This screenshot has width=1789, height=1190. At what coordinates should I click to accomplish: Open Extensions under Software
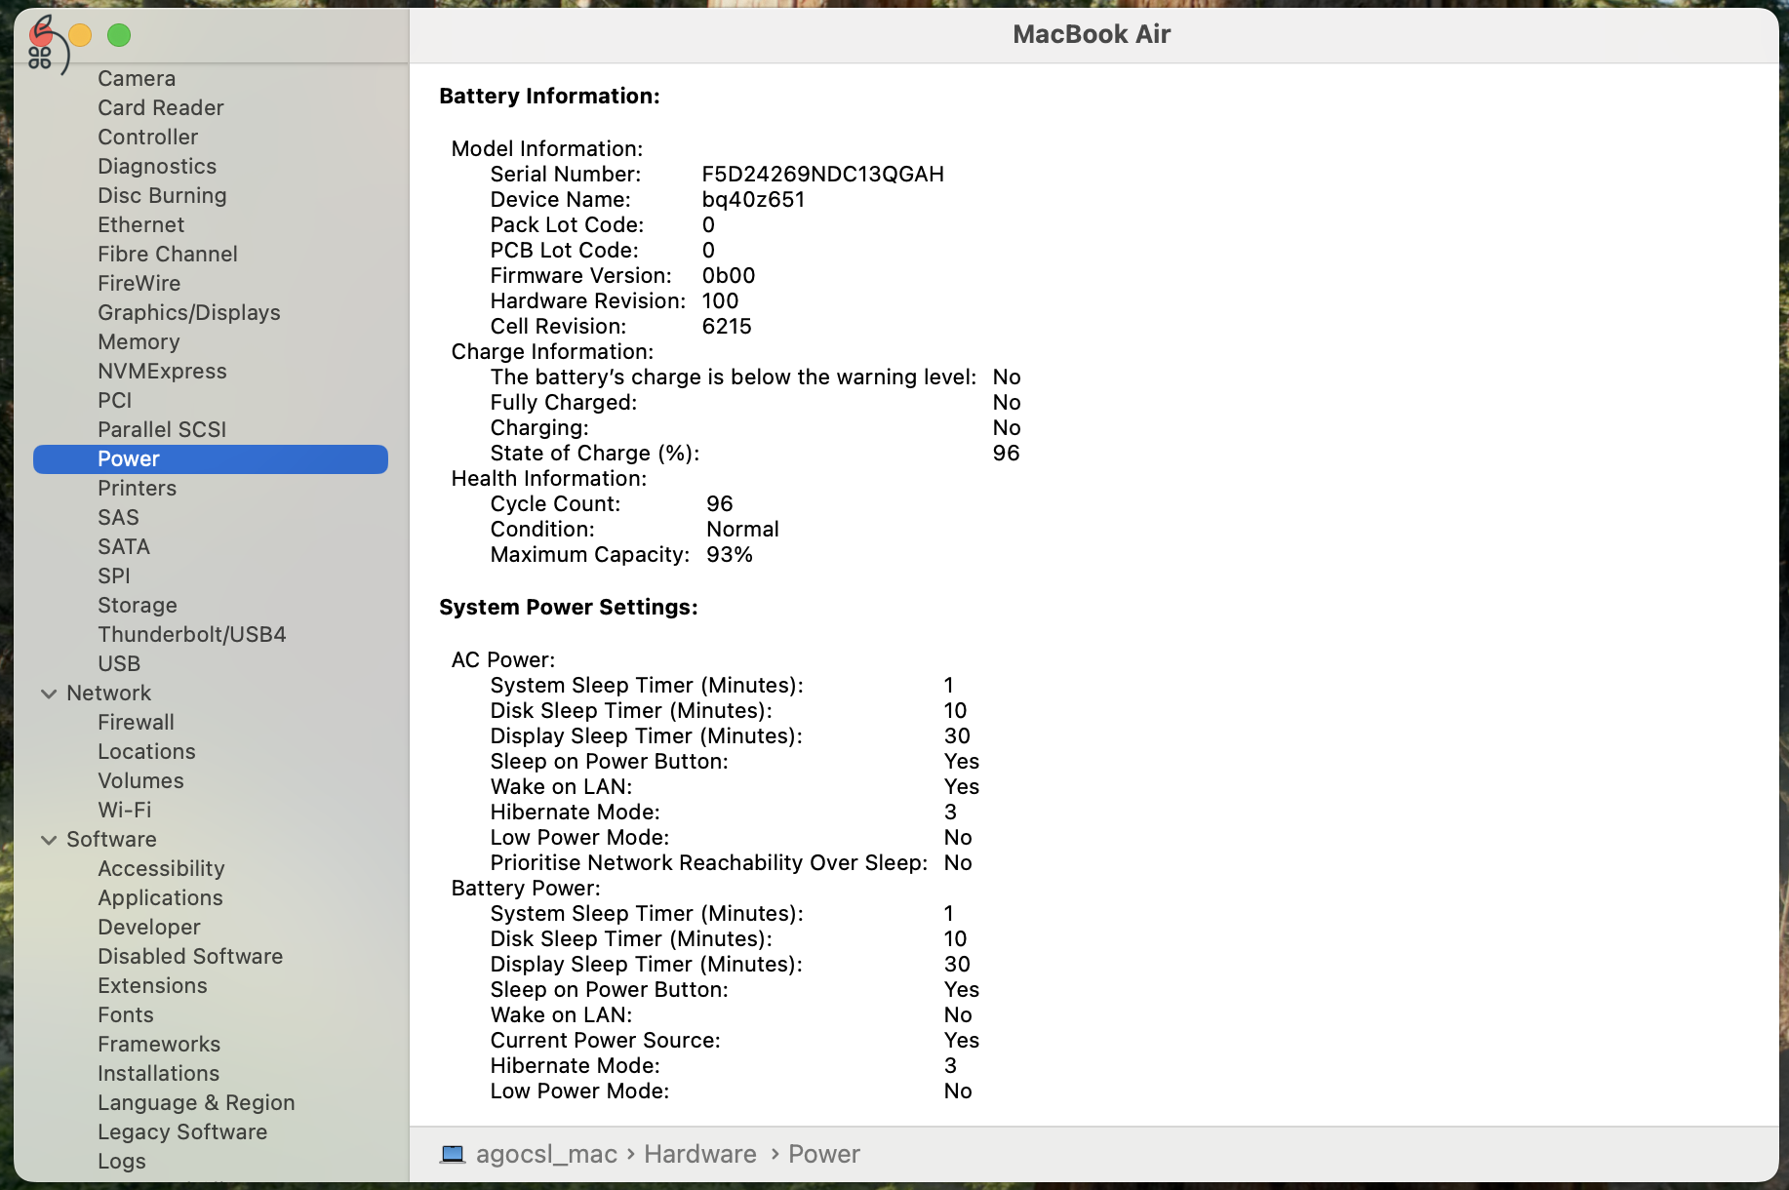152,985
